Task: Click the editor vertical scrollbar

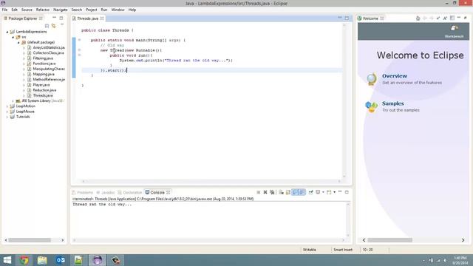Action: point(344,100)
